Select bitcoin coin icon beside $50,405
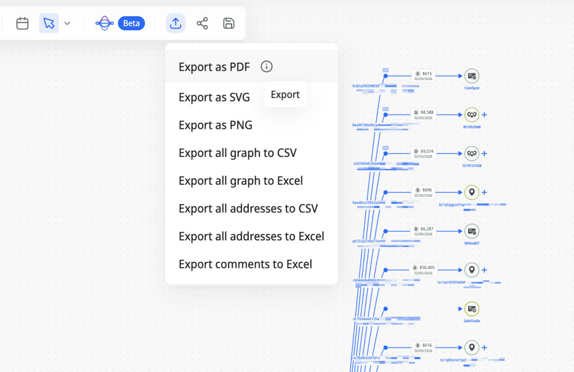Image resolution: width=574 pixels, height=372 pixels. click(x=415, y=268)
